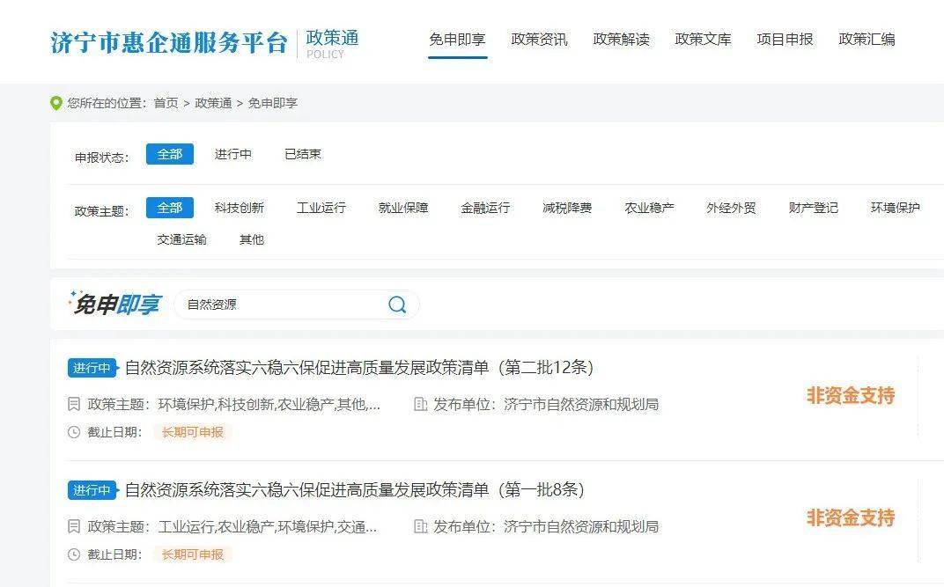Click the search field containing 自然资源
The image size is (944, 587).
click(296, 305)
